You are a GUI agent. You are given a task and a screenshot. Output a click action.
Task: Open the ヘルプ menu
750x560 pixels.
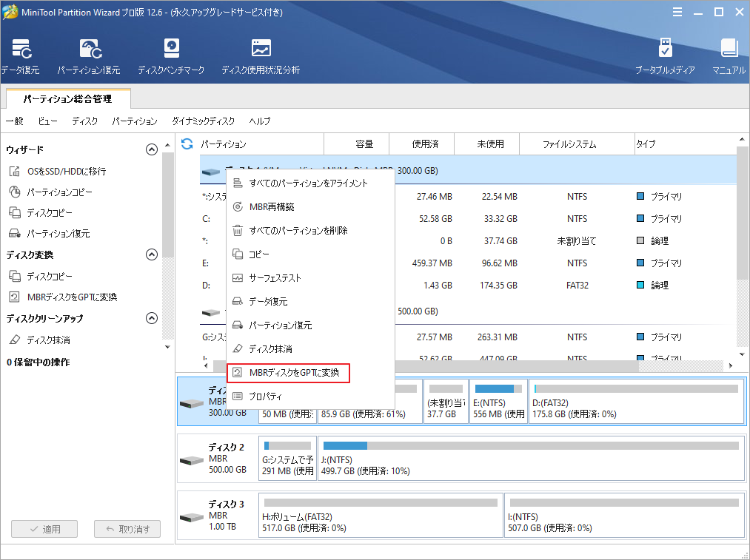point(260,121)
